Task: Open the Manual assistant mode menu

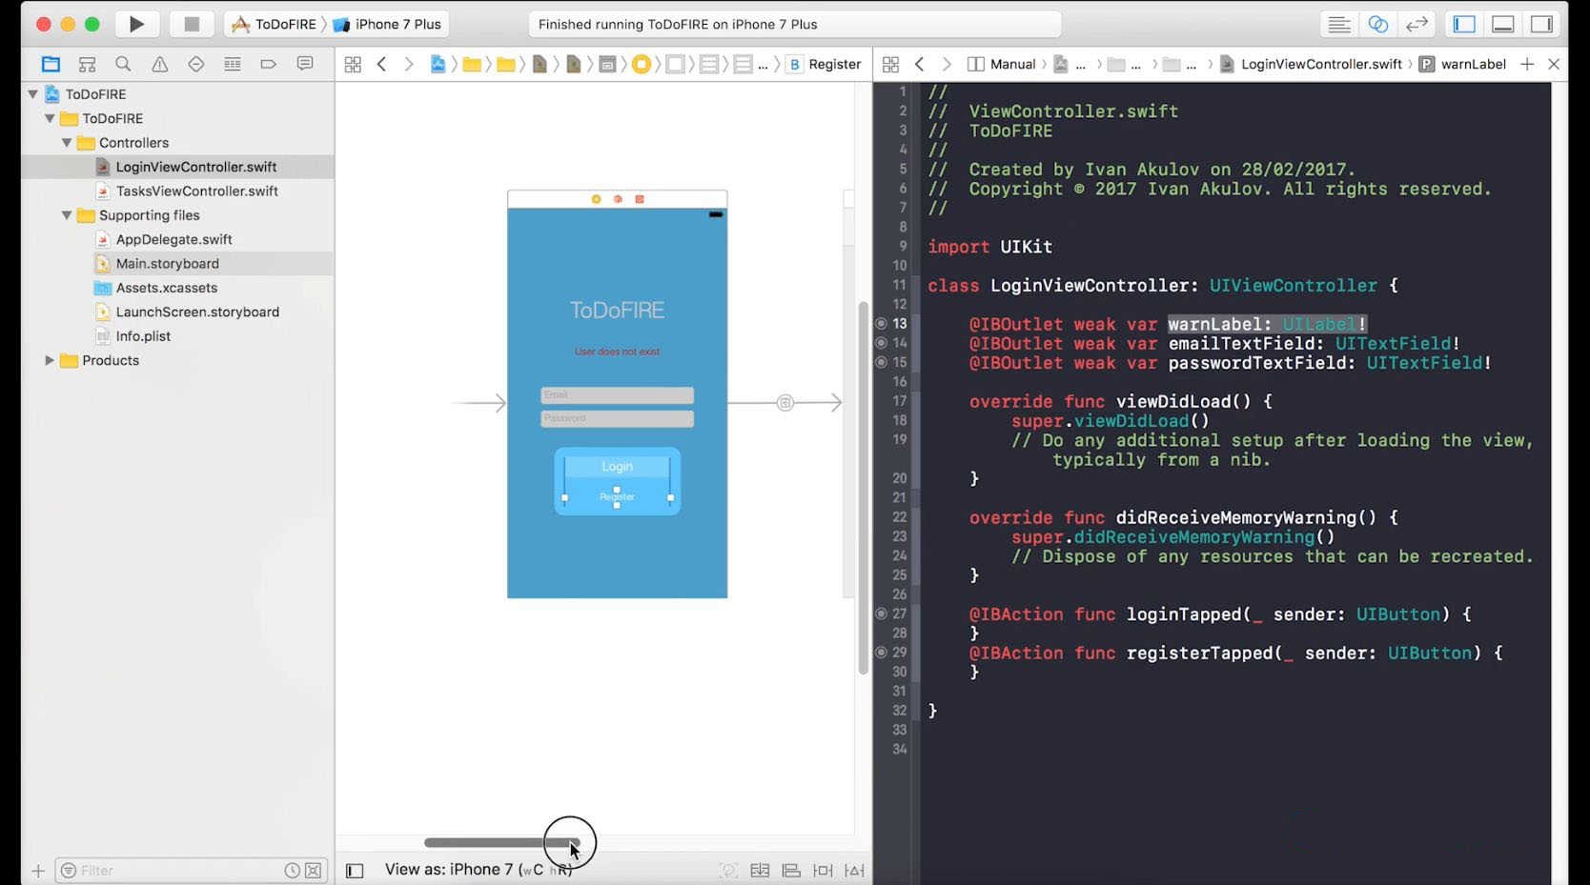Action: click(x=1001, y=64)
